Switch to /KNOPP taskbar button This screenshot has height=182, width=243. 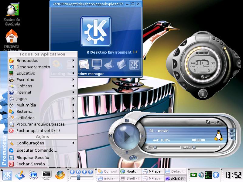click(x=176, y=178)
